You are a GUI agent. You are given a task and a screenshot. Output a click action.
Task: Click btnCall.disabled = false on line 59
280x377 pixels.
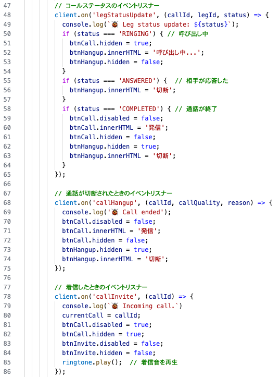(x=117, y=118)
